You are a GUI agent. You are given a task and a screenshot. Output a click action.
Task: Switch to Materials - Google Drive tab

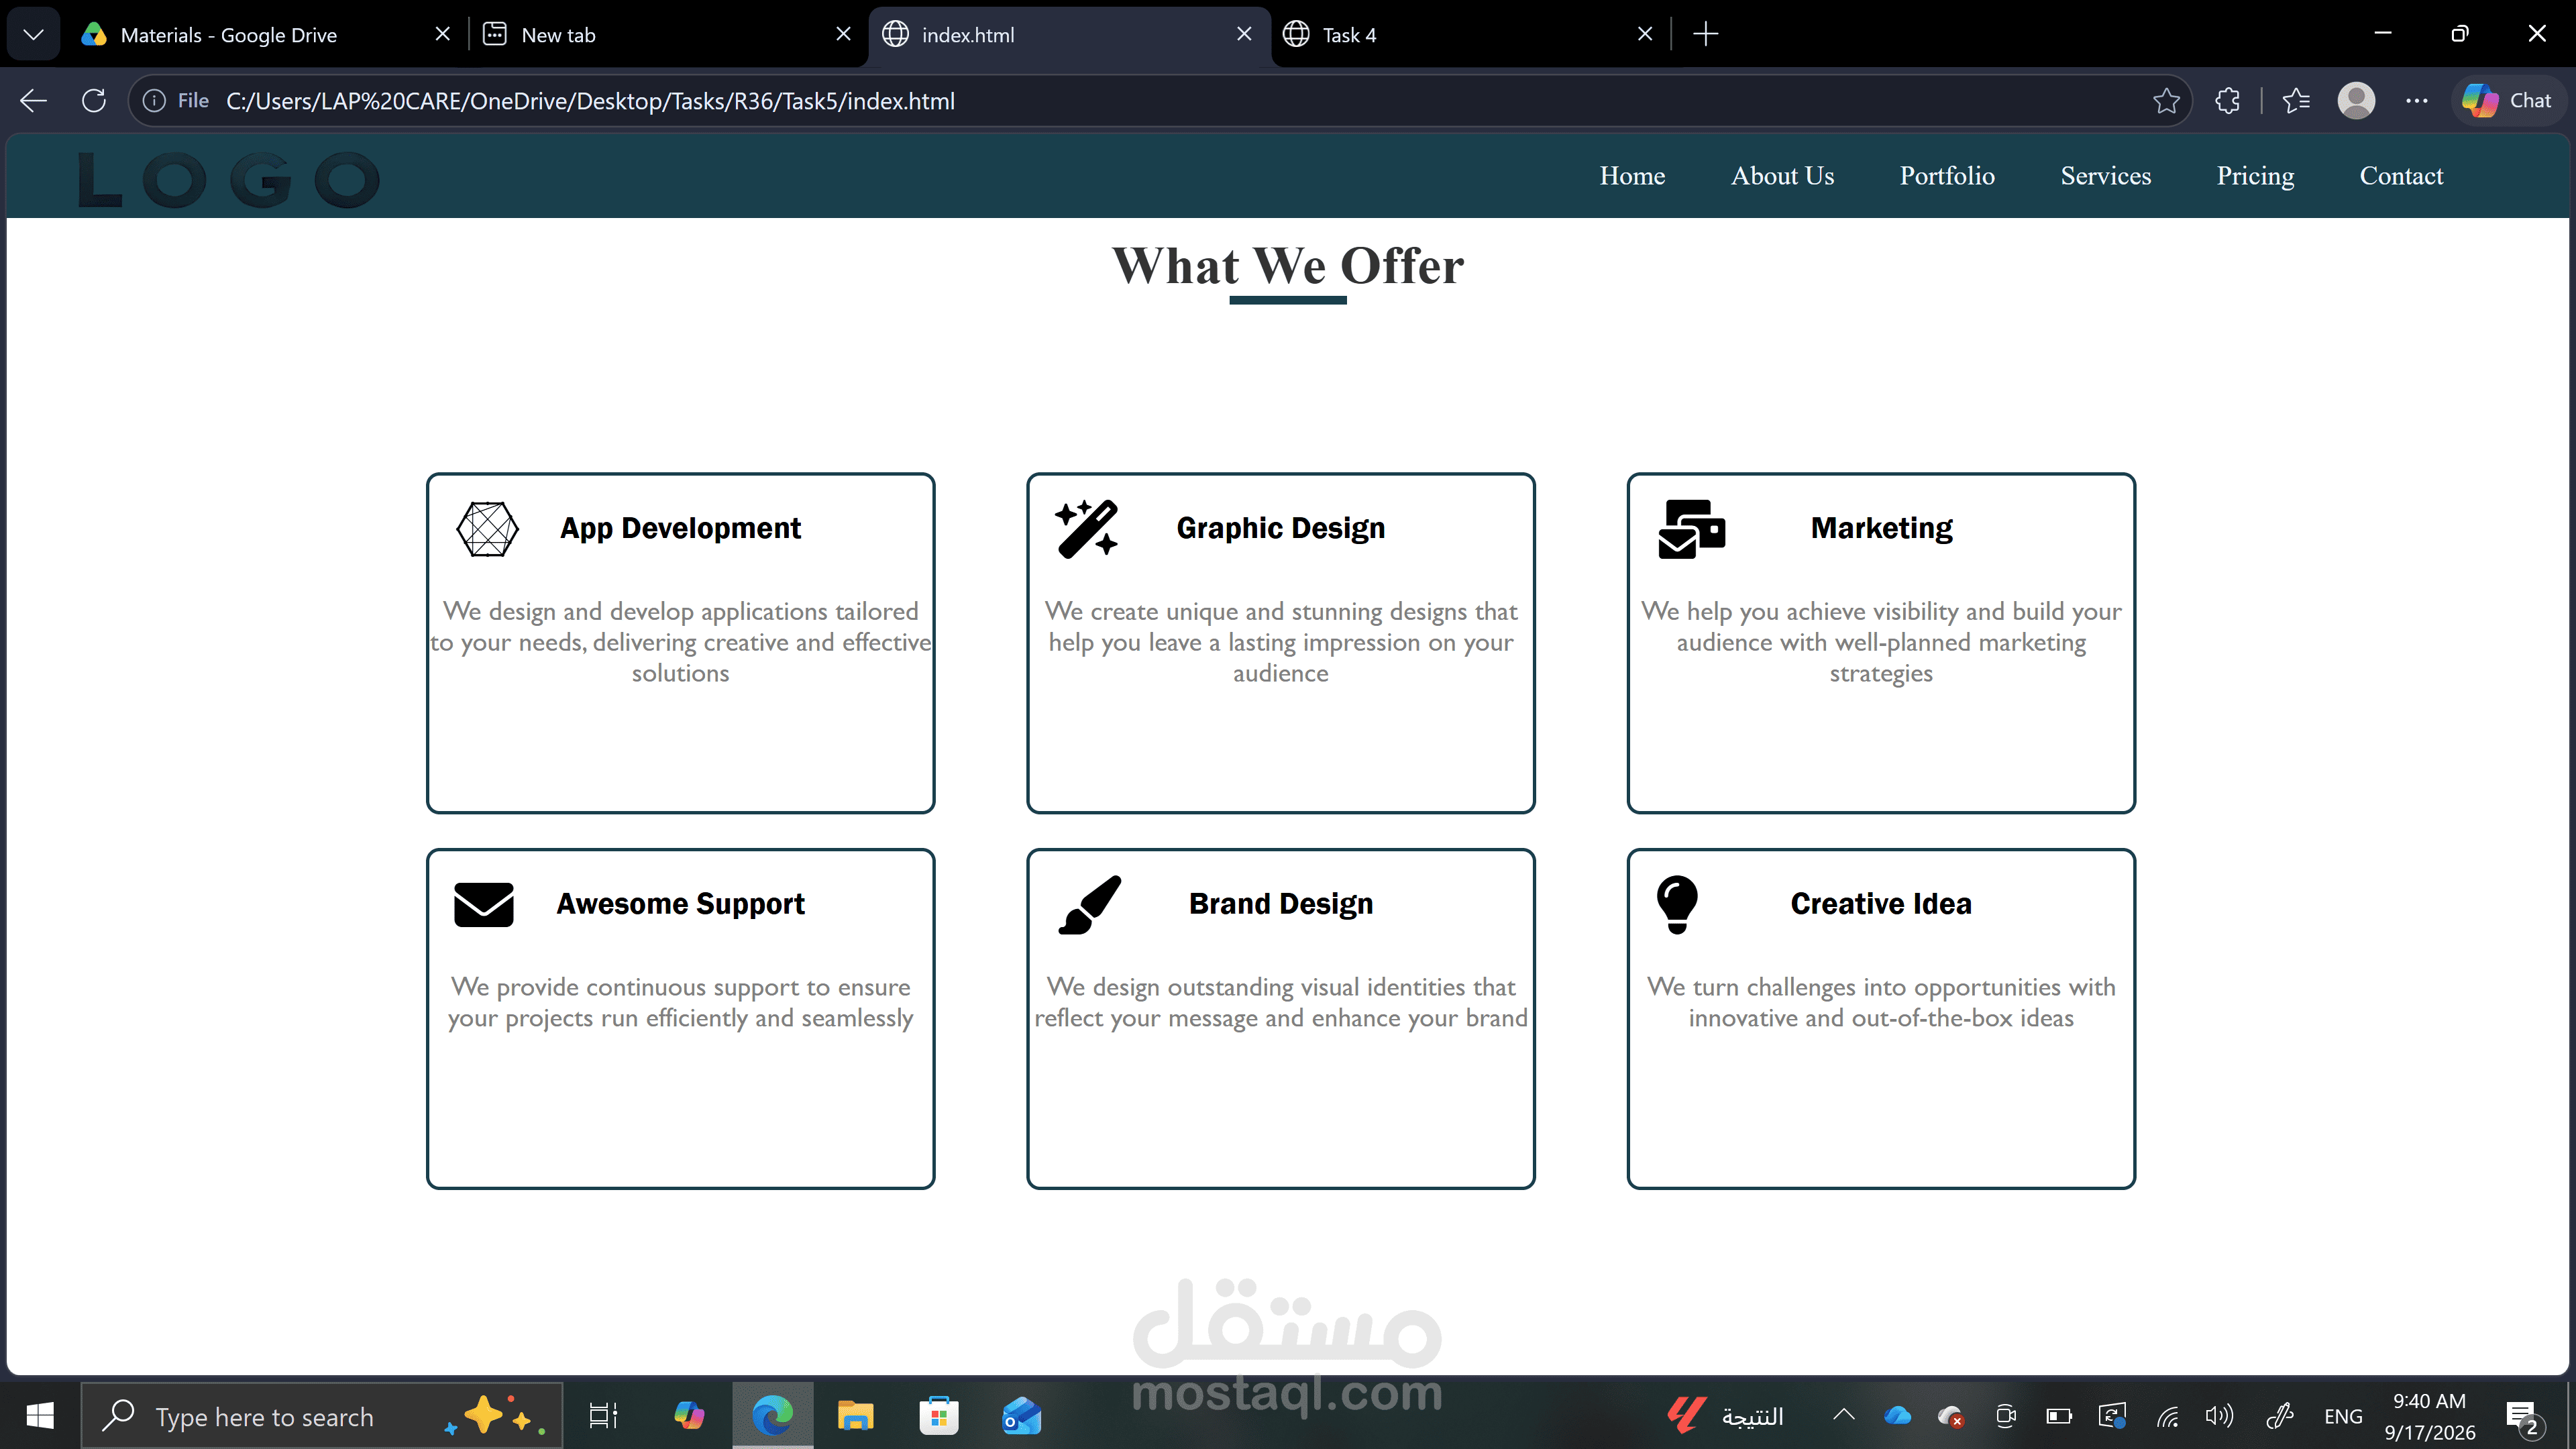(265, 34)
